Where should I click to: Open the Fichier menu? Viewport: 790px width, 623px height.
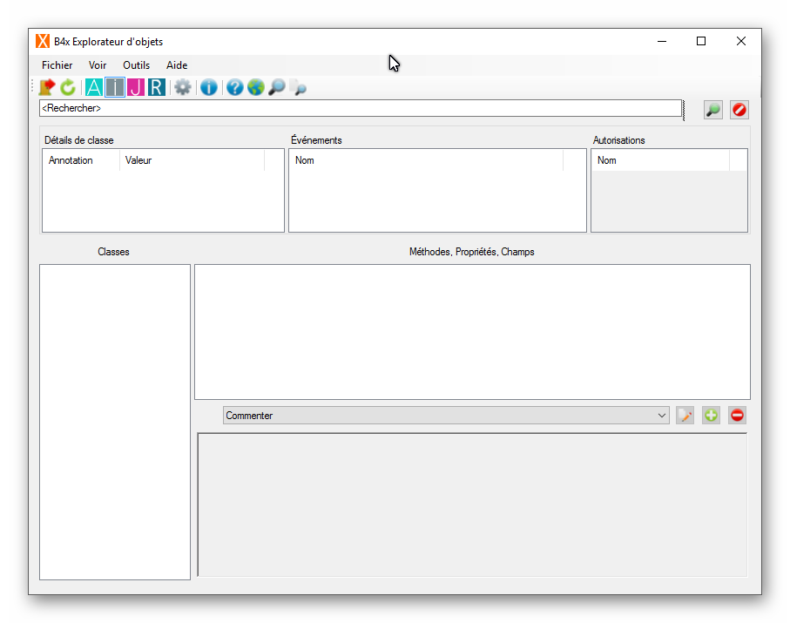pos(57,65)
